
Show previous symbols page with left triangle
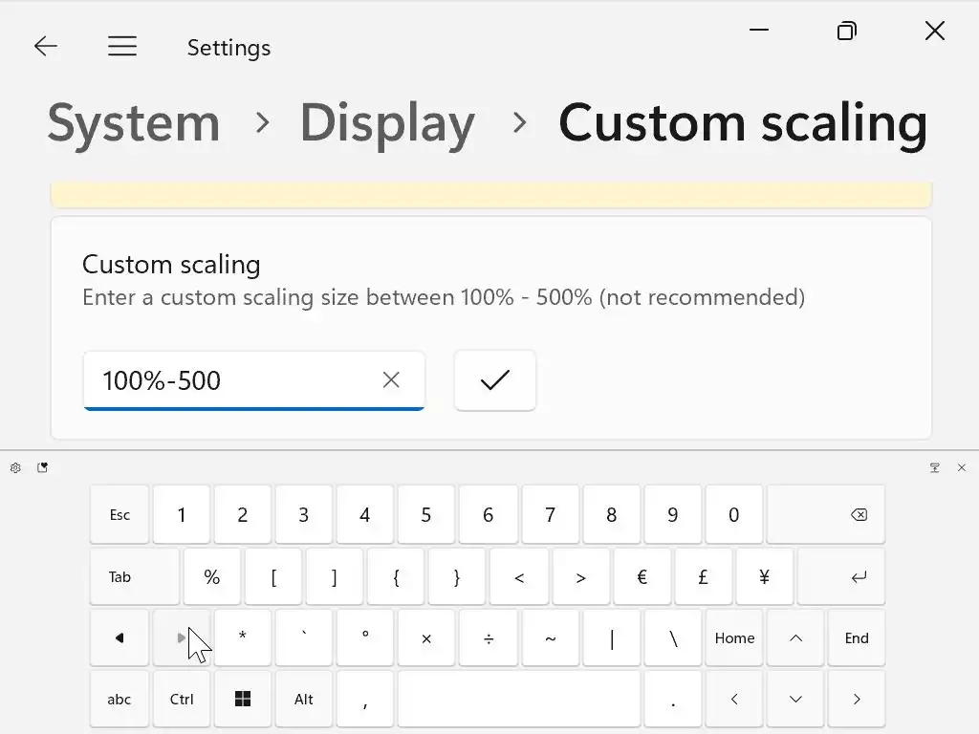[x=120, y=638]
